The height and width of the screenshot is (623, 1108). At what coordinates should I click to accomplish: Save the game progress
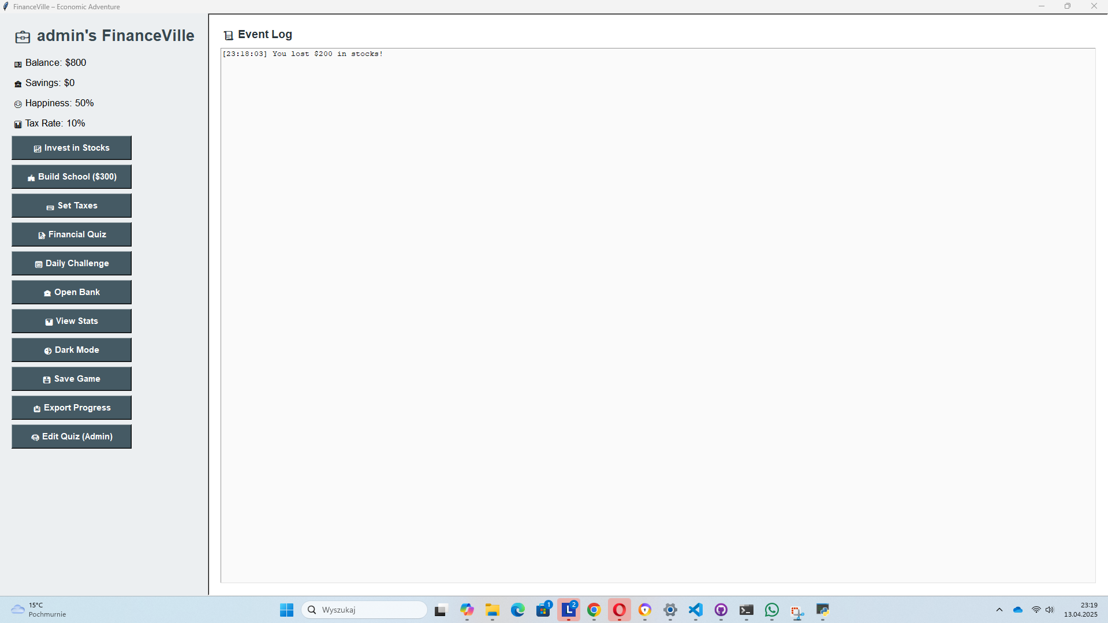pyautogui.click(x=72, y=379)
